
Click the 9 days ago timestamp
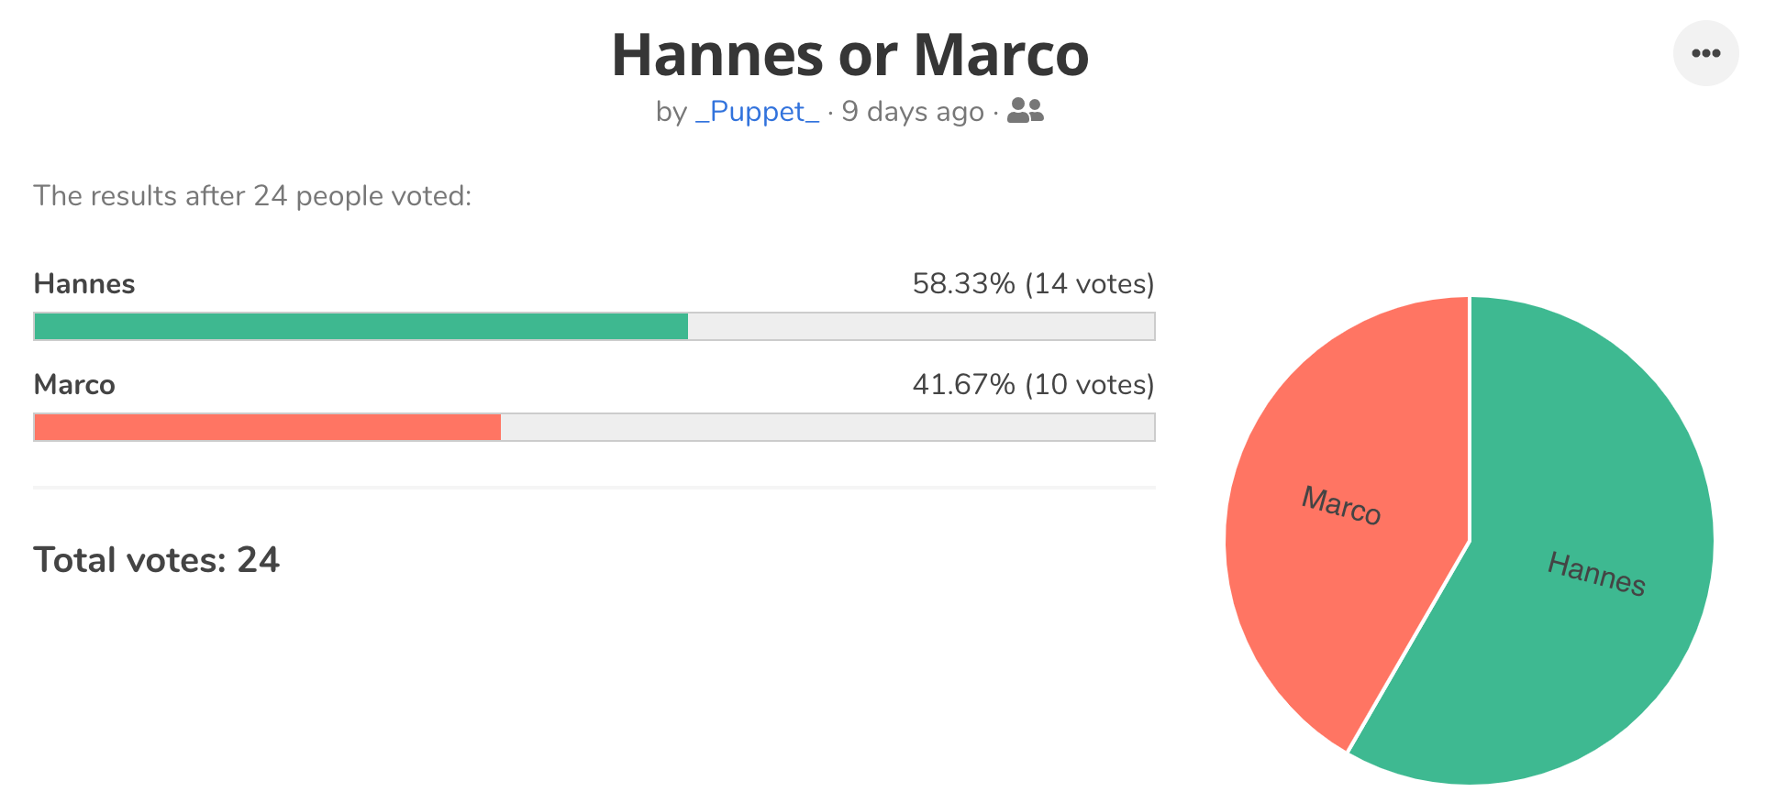(913, 112)
